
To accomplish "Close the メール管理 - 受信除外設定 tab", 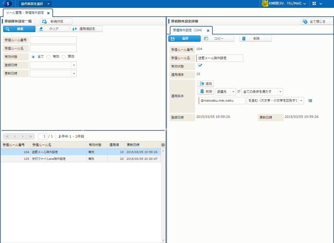I will point(48,13).
